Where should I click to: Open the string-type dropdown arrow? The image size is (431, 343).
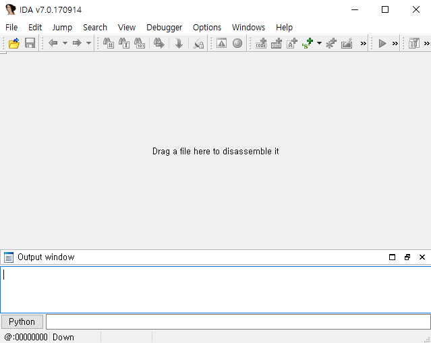pos(320,43)
